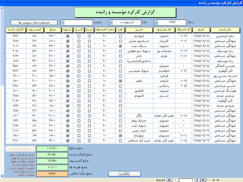Click the جمع هزینه ها total field

tap(52, 167)
